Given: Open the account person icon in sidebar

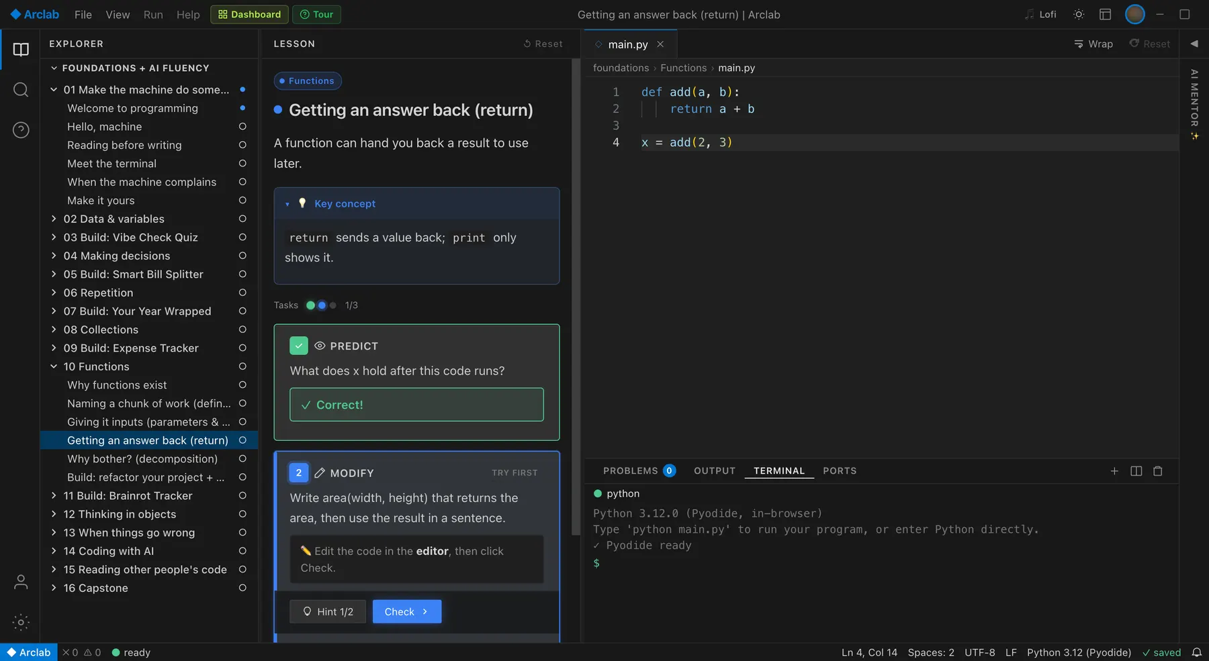Looking at the screenshot, I should pyautogui.click(x=21, y=582).
